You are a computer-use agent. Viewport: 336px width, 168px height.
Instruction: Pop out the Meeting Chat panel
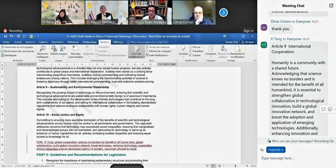point(331,6)
